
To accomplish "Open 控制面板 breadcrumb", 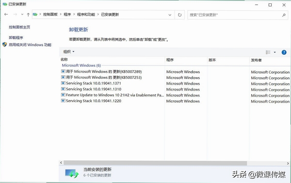I will coord(50,15).
